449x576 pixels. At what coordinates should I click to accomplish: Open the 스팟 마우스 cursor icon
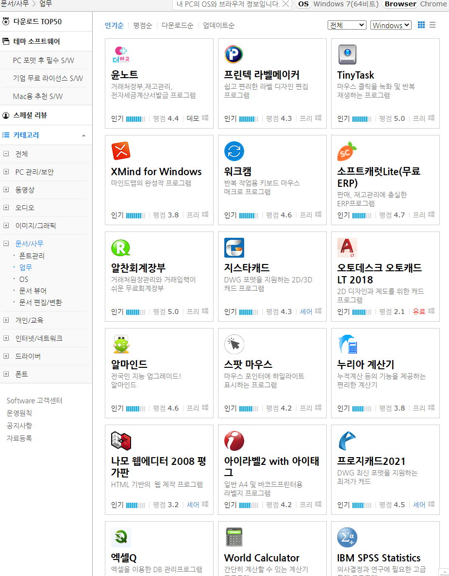(233, 344)
